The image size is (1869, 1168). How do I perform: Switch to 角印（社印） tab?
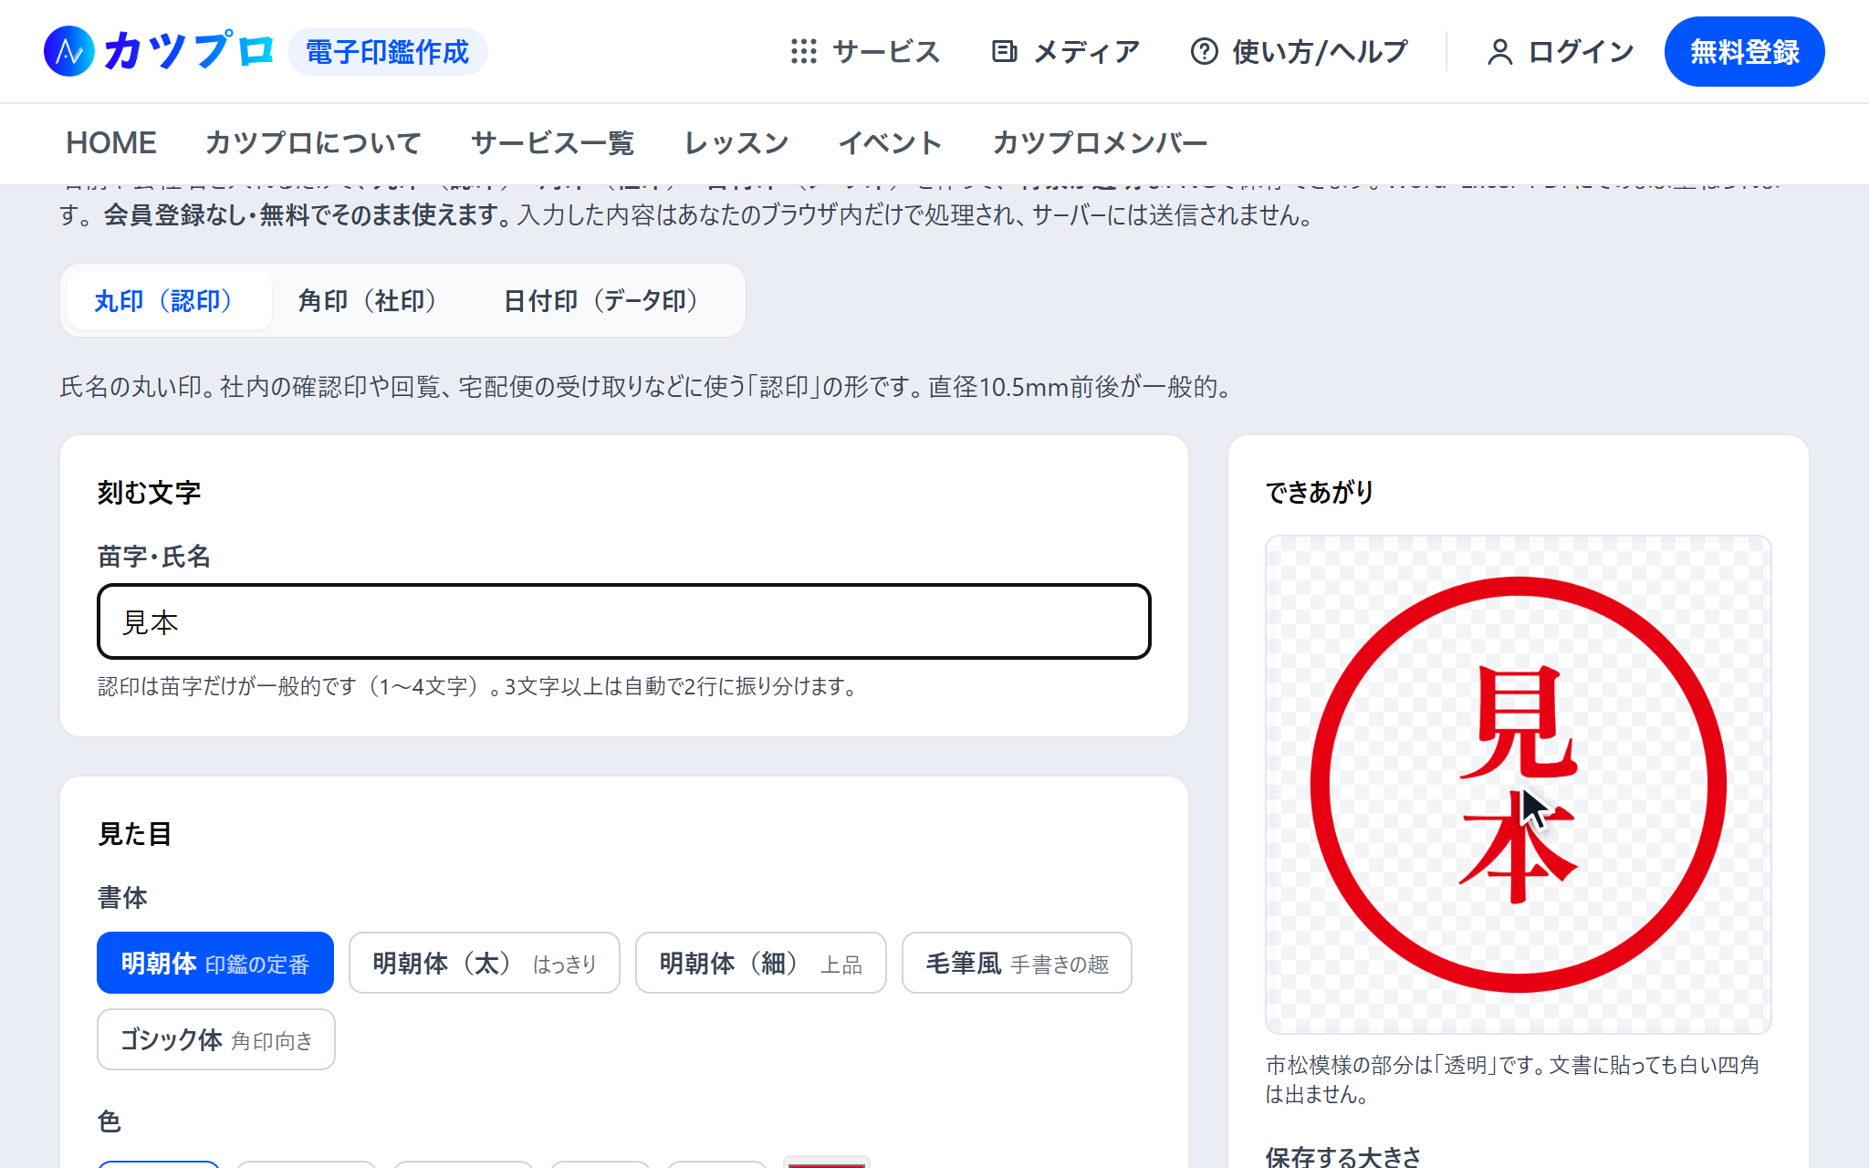(x=374, y=300)
